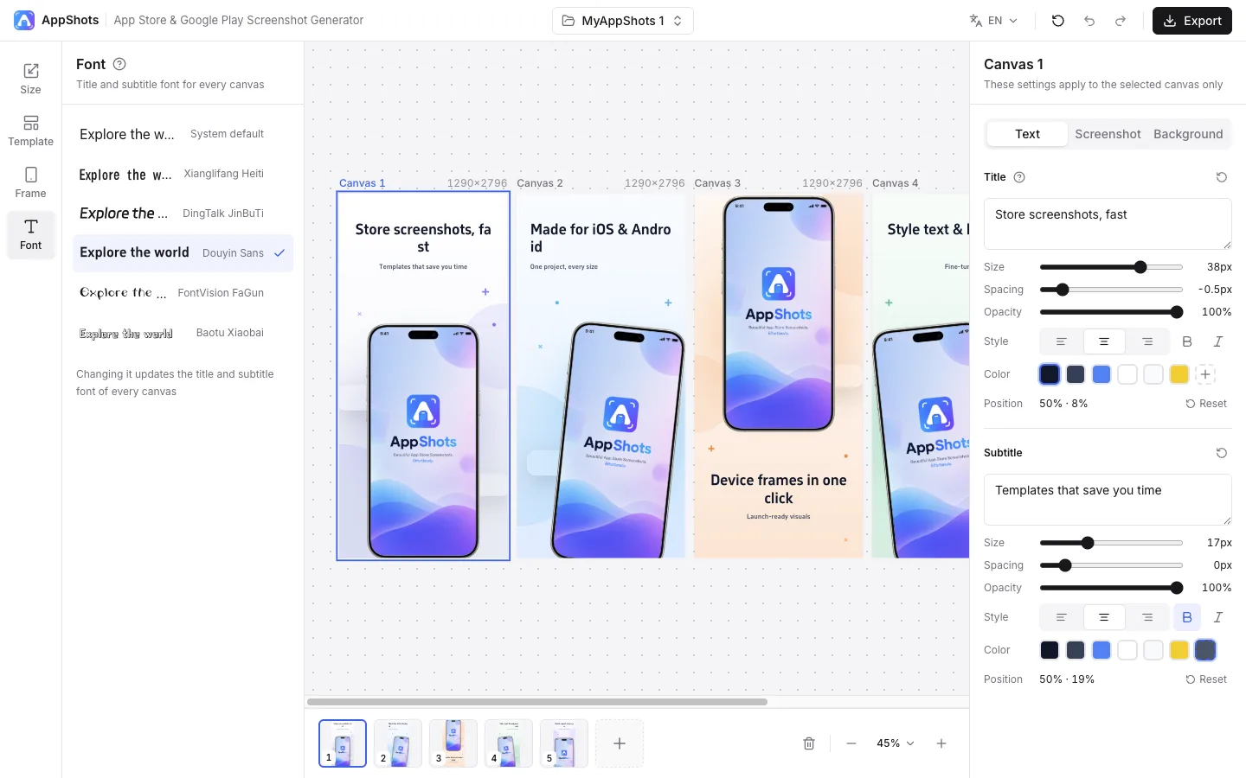Image resolution: width=1246 pixels, height=778 pixels.
Task: Reset the Subtitle section with circular arrow
Action: tap(1222, 453)
